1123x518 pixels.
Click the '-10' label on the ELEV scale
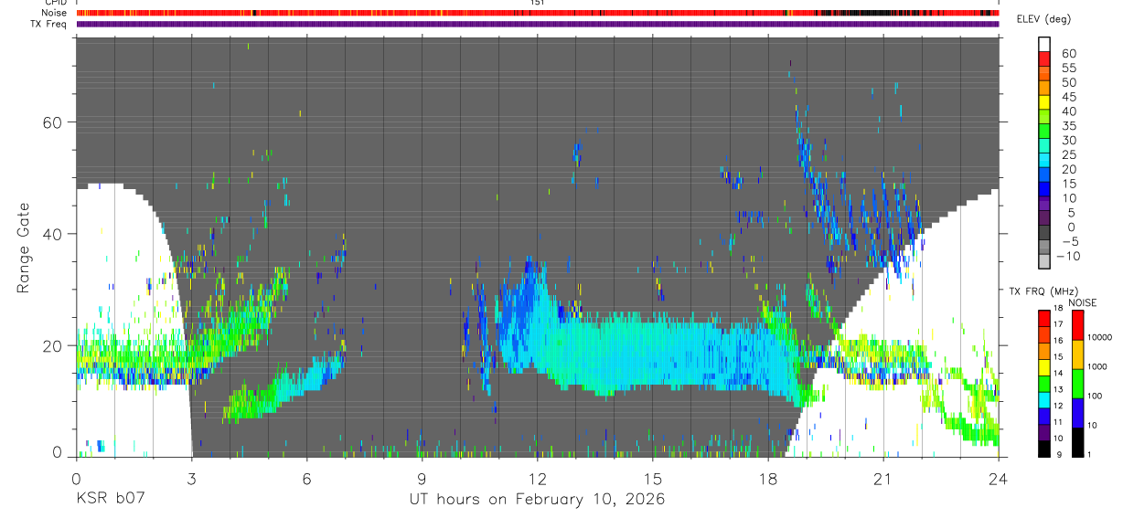click(1069, 256)
